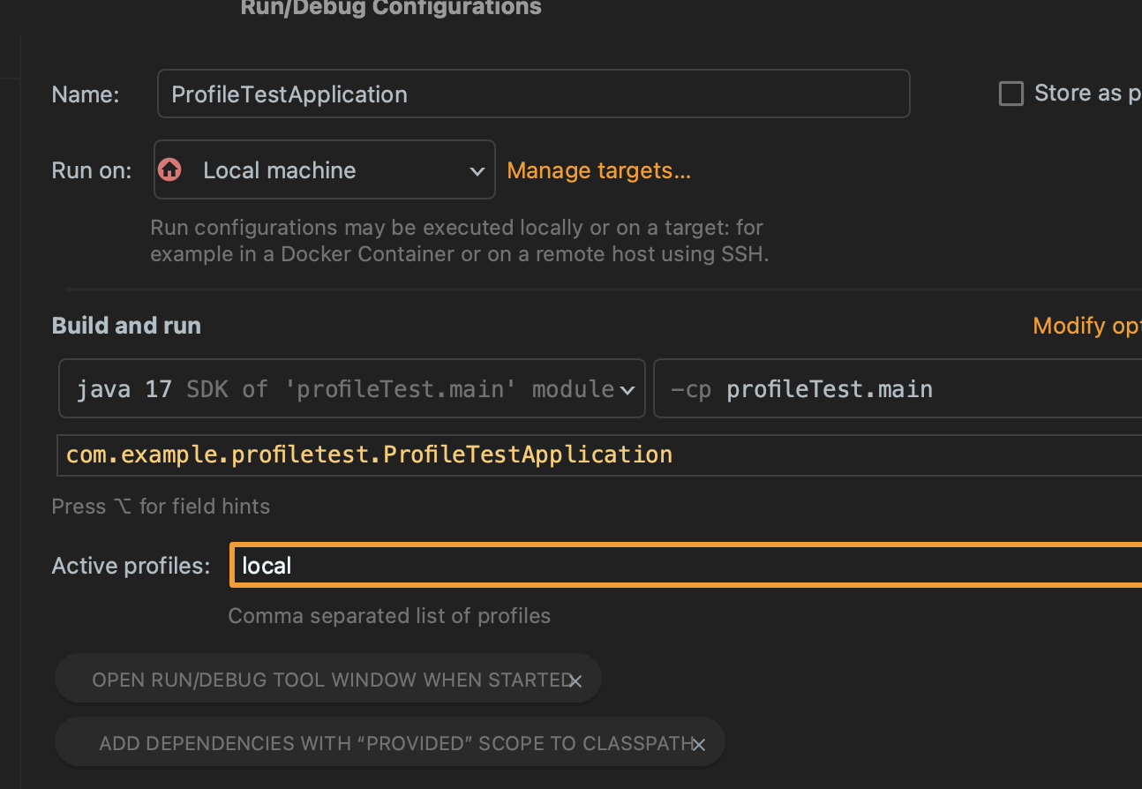1142x789 pixels.
Task: Click the Build and run section heading
Action: pos(126,326)
